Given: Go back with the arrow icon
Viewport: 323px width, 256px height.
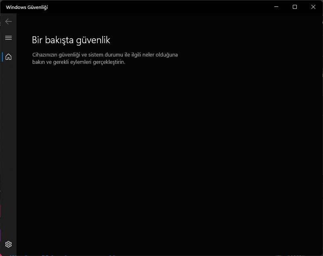Looking at the screenshot, I should pos(8,21).
